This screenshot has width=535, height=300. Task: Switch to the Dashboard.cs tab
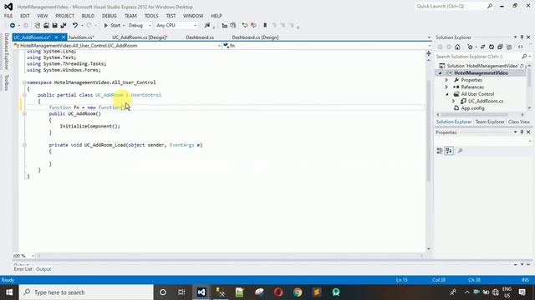coord(200,37)
